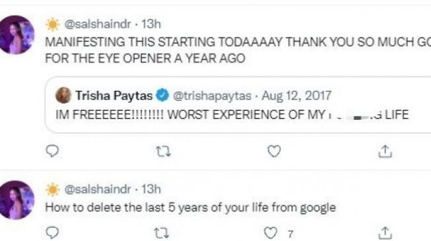This screenshot has width=431, height=241.
Task: Click the @trishapaytas handle
Action: pyautogui.click(x=212, y=95)
